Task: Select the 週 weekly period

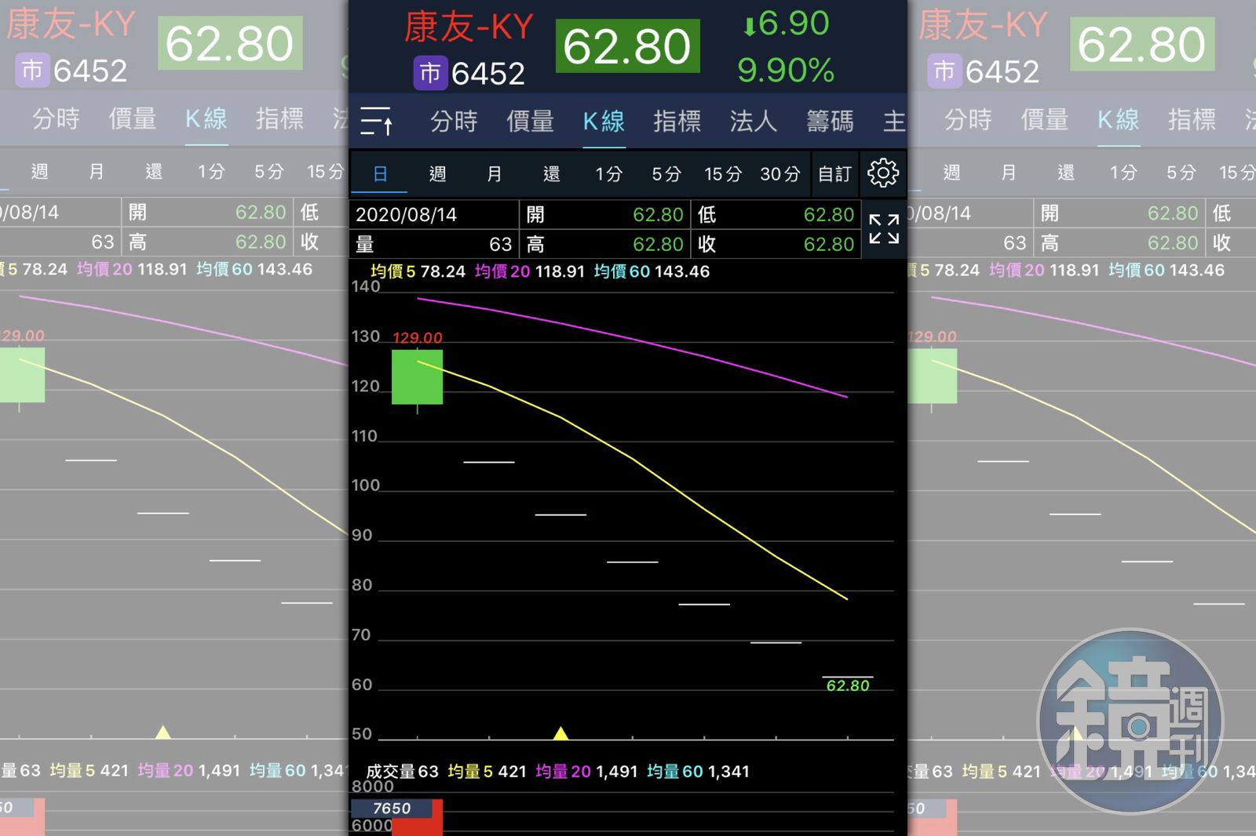Action: coord(437,174)
